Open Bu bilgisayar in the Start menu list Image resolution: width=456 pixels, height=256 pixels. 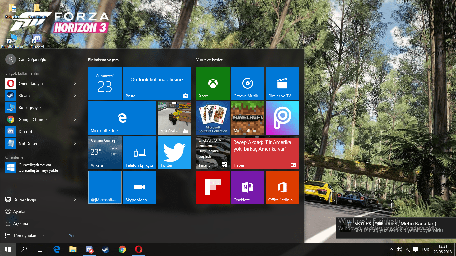(41, 107)
